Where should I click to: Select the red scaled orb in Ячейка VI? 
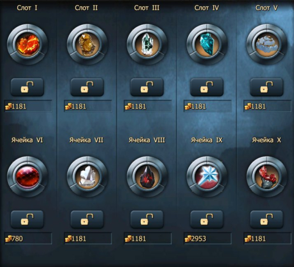pyautogui.click(x=28, y=177)
